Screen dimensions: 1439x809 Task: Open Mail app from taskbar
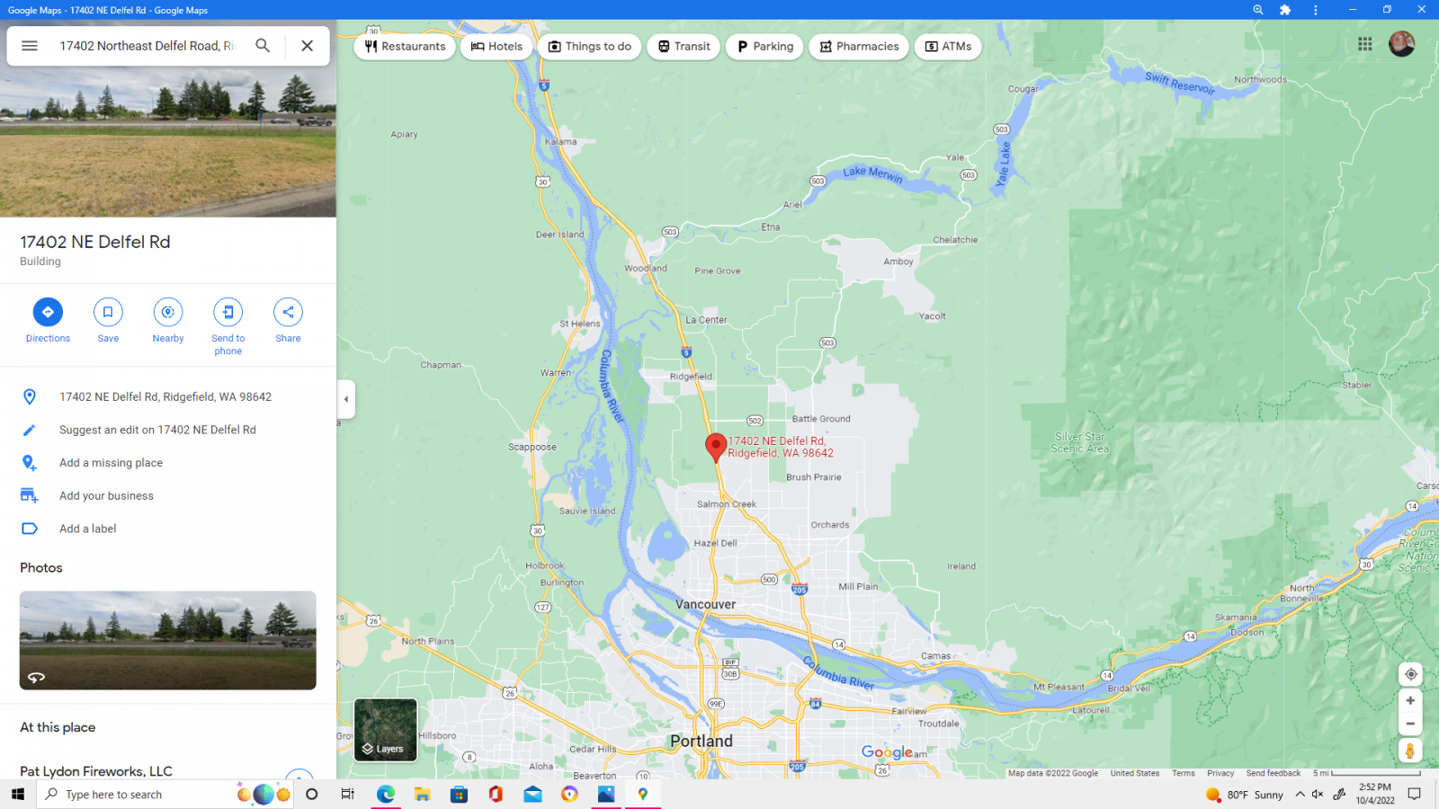[532, 794]
